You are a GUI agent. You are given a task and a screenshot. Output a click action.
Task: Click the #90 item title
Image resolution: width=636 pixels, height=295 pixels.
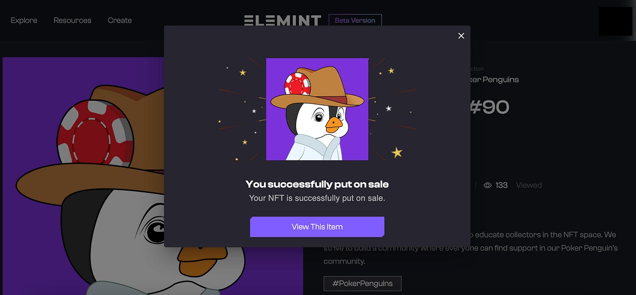(490, 107)
